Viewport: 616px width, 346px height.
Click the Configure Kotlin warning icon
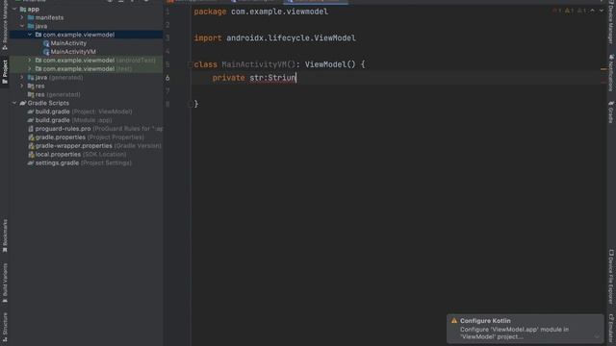point(454,320)
